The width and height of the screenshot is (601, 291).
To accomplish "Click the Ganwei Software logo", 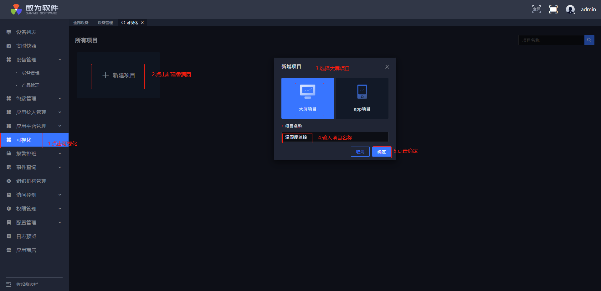I will 34,9.
